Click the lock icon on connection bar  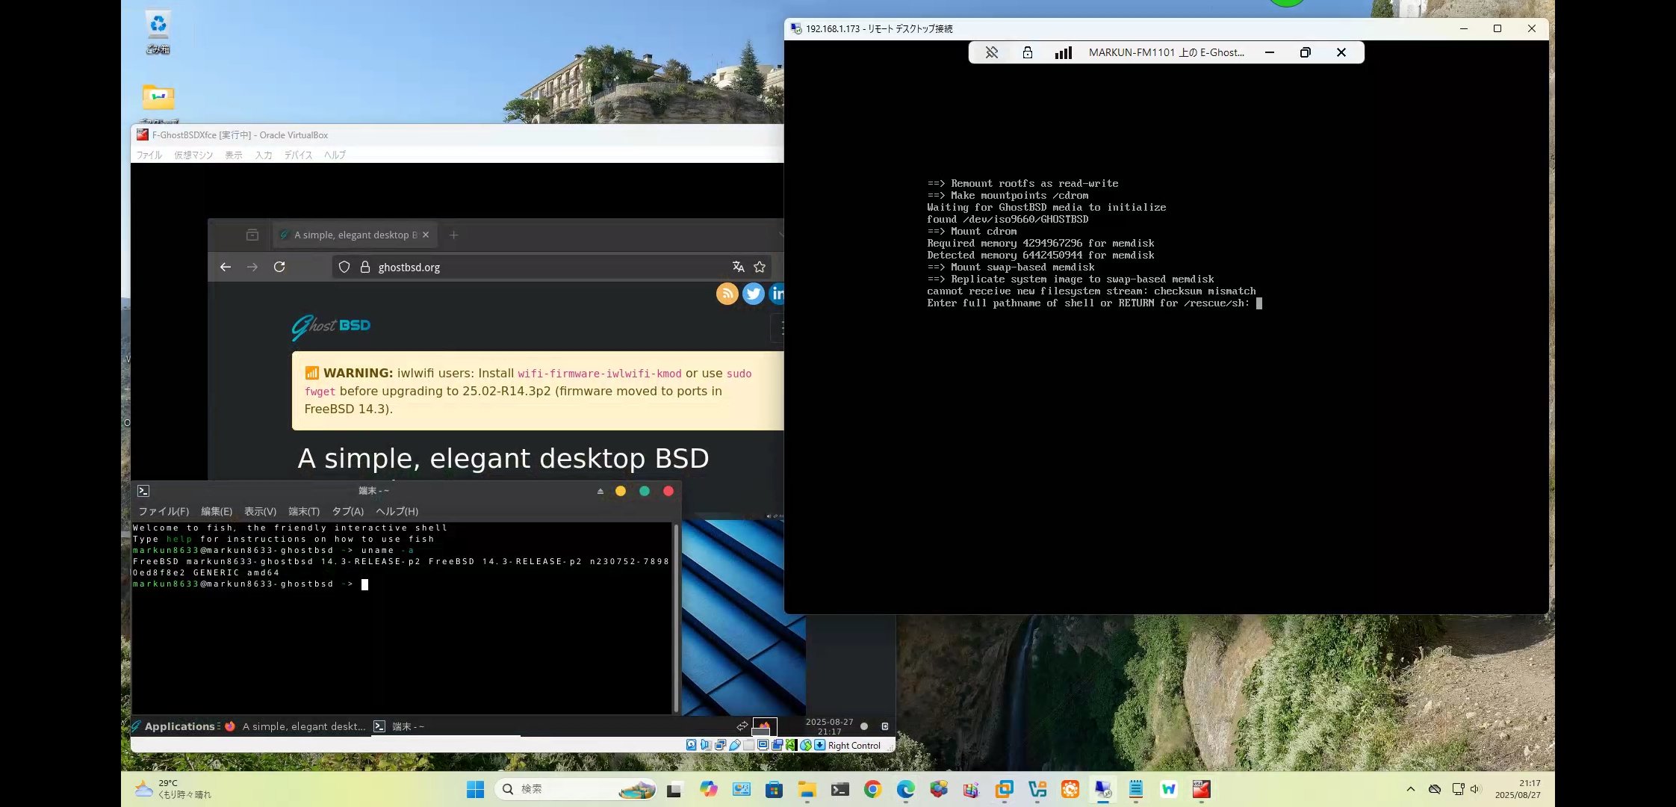1028,52
